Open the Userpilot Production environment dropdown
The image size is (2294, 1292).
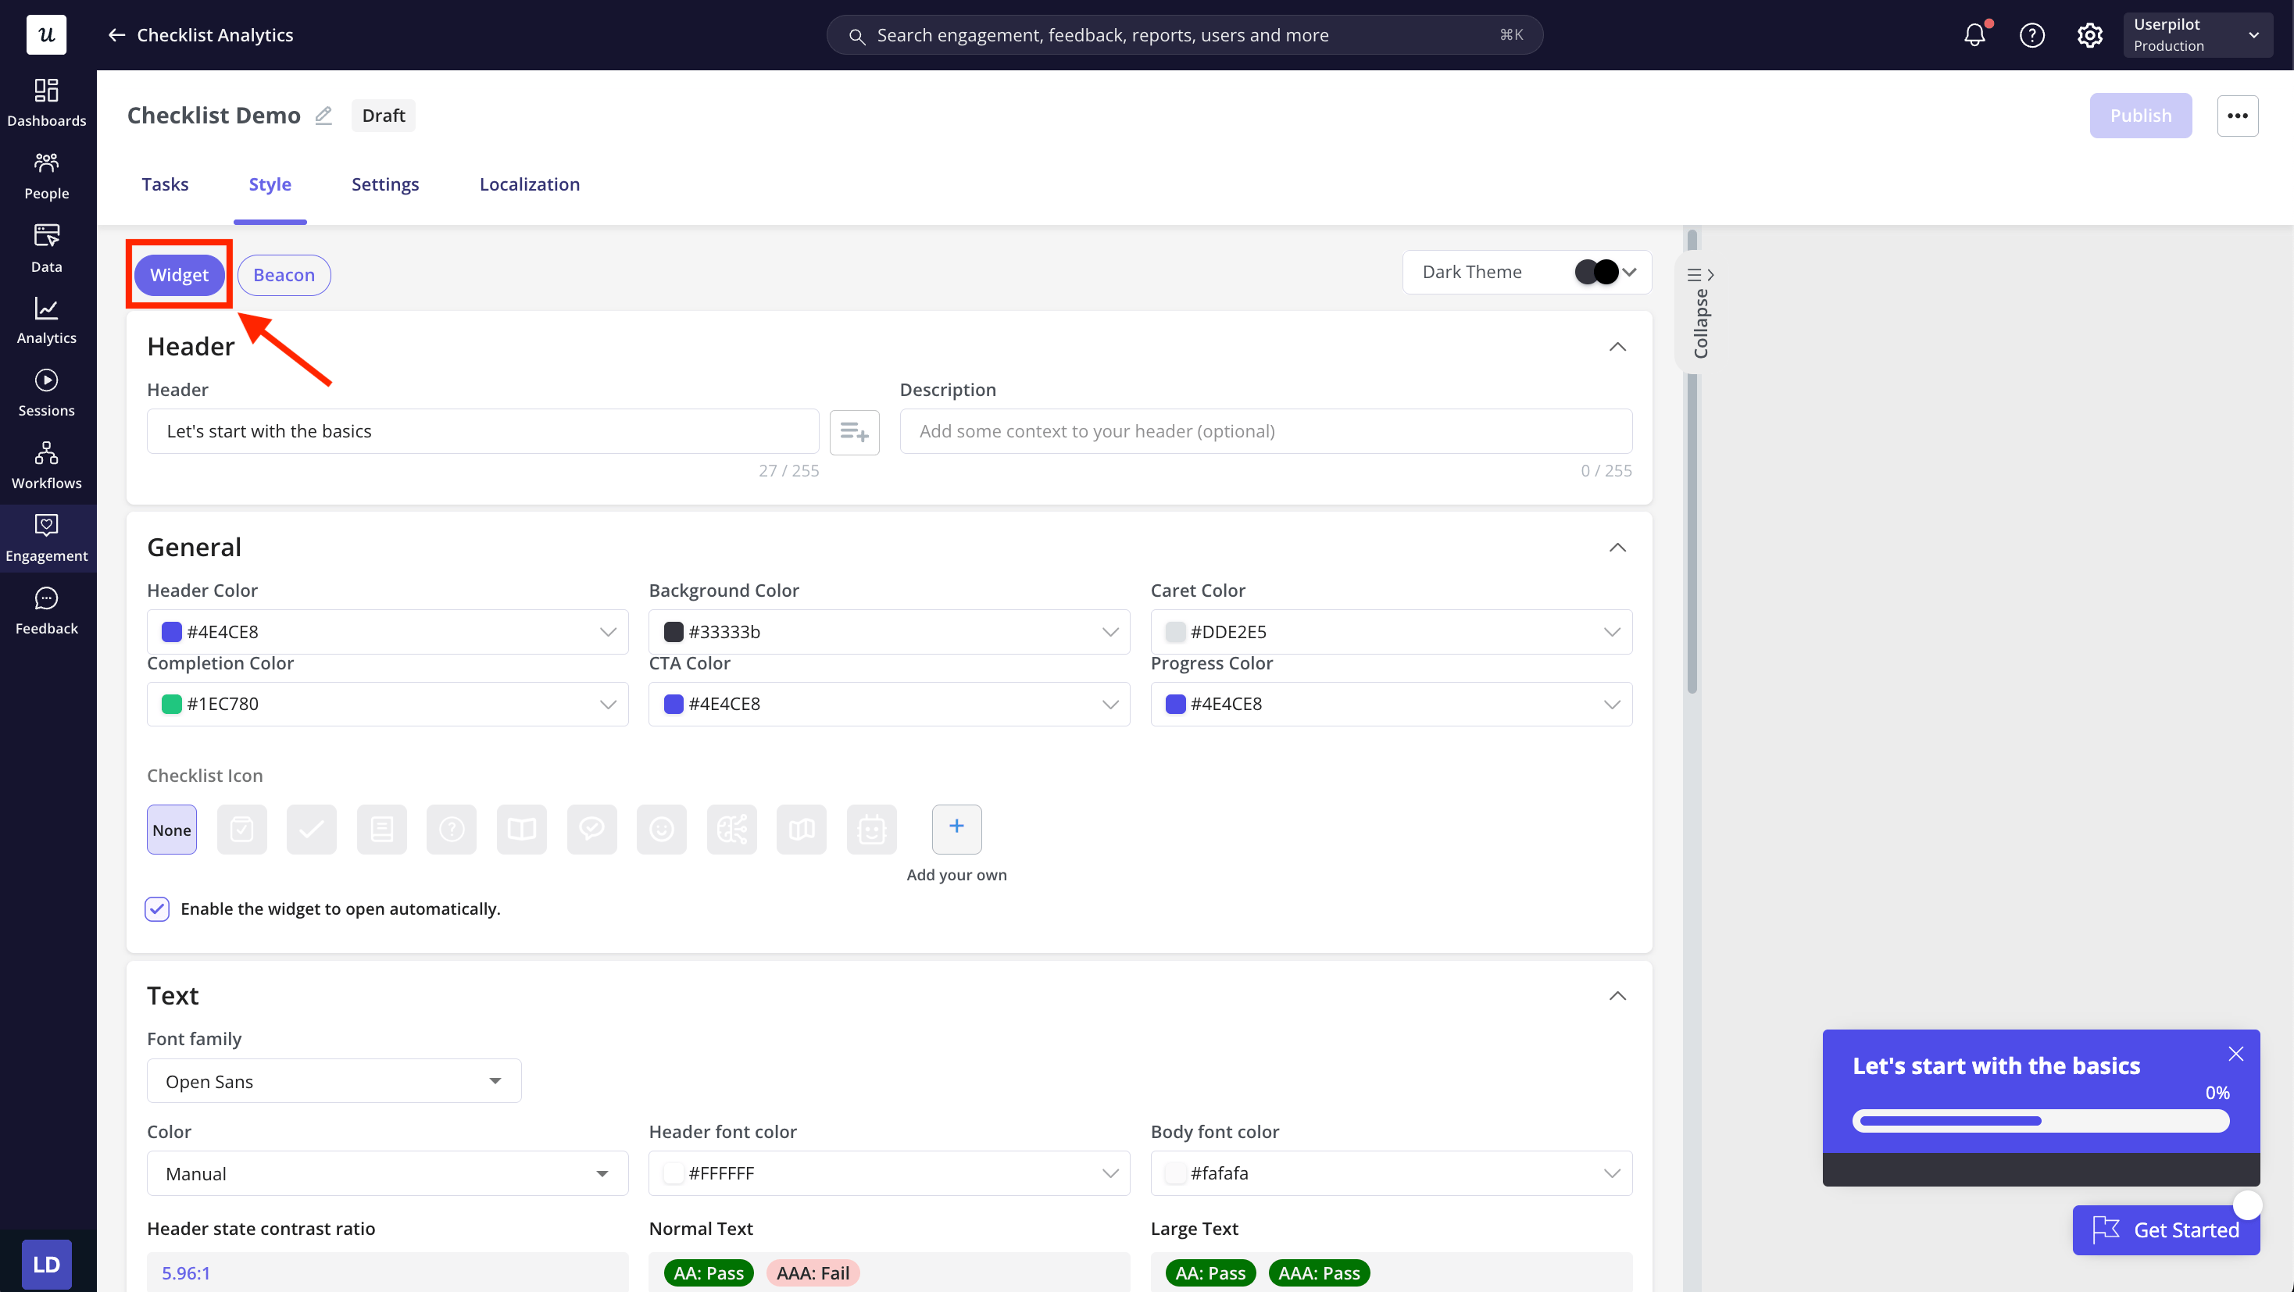coord(2196,34)
